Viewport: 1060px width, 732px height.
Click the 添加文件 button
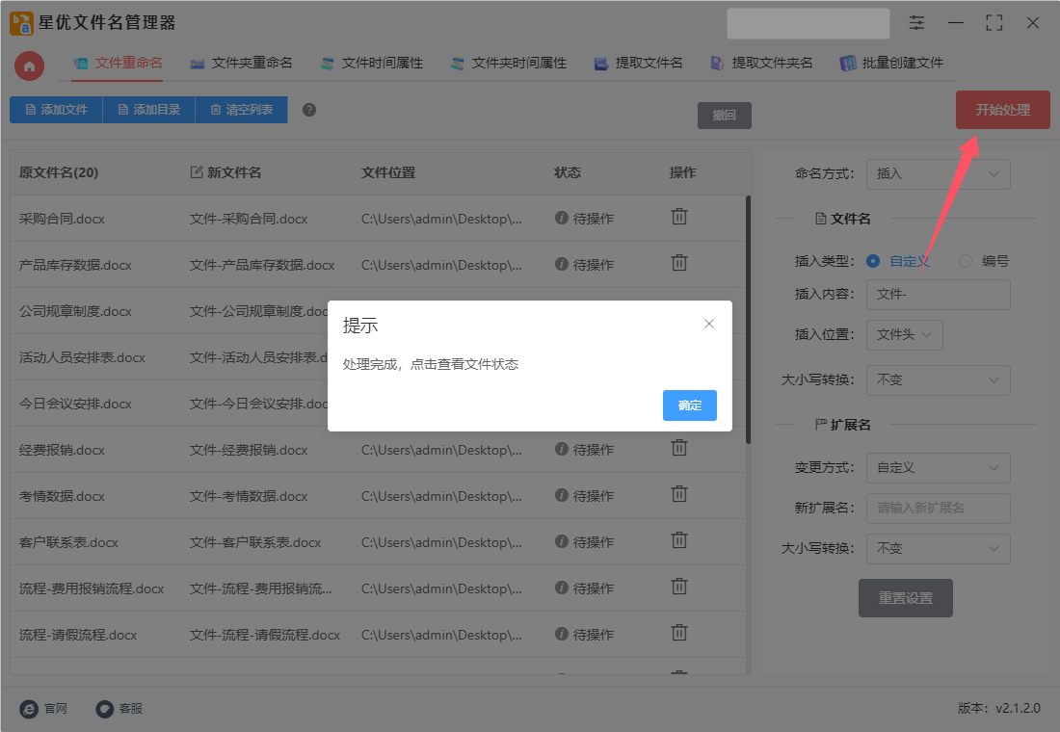point(56,110)
